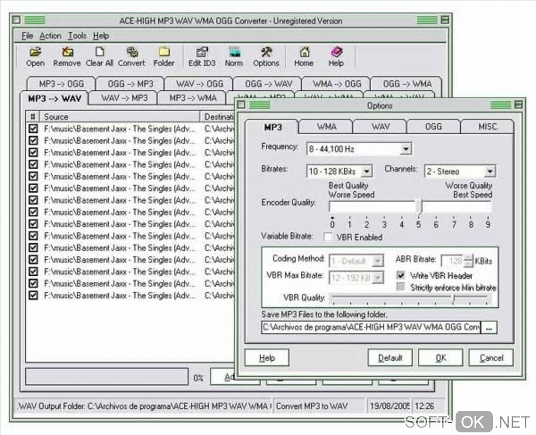536x435 pixels.
Task: Switch to the MISC. options tab
Action: [488, 127]
